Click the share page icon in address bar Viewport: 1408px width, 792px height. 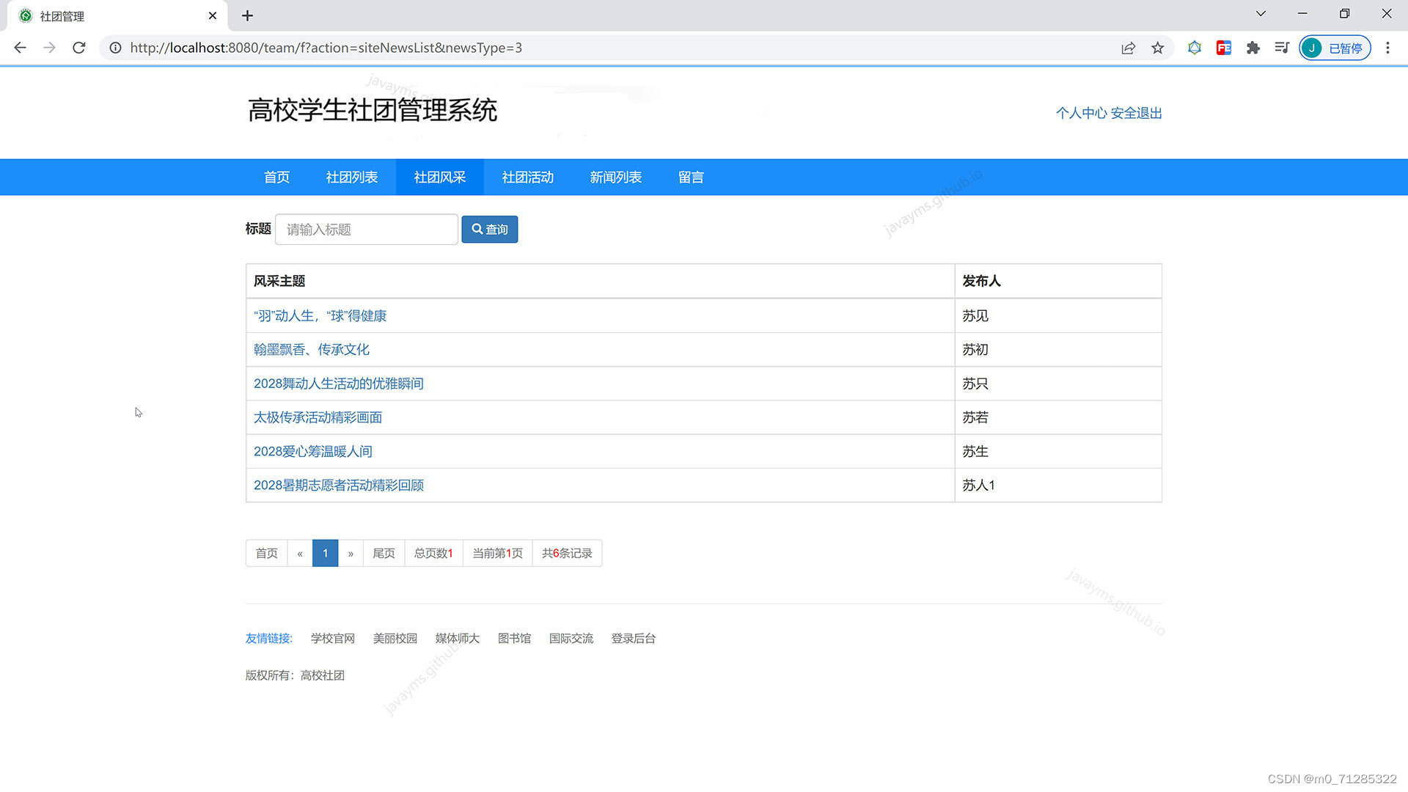1128,48
